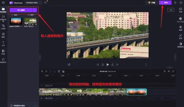Expand the media backup notice chevron

point(35,106)
